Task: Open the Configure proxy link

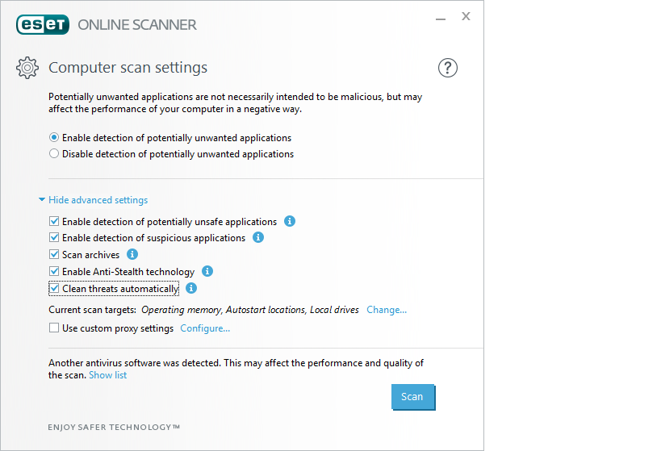Action: tap(205, 328)
